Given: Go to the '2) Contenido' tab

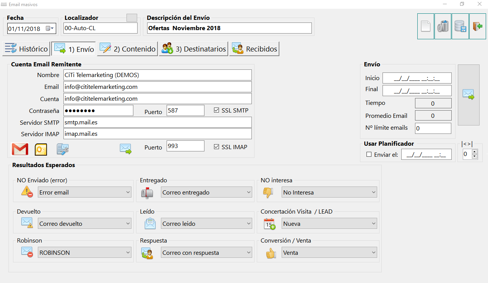Looking at the screenshot, I should pyautogui.click(x=128, y=49).
